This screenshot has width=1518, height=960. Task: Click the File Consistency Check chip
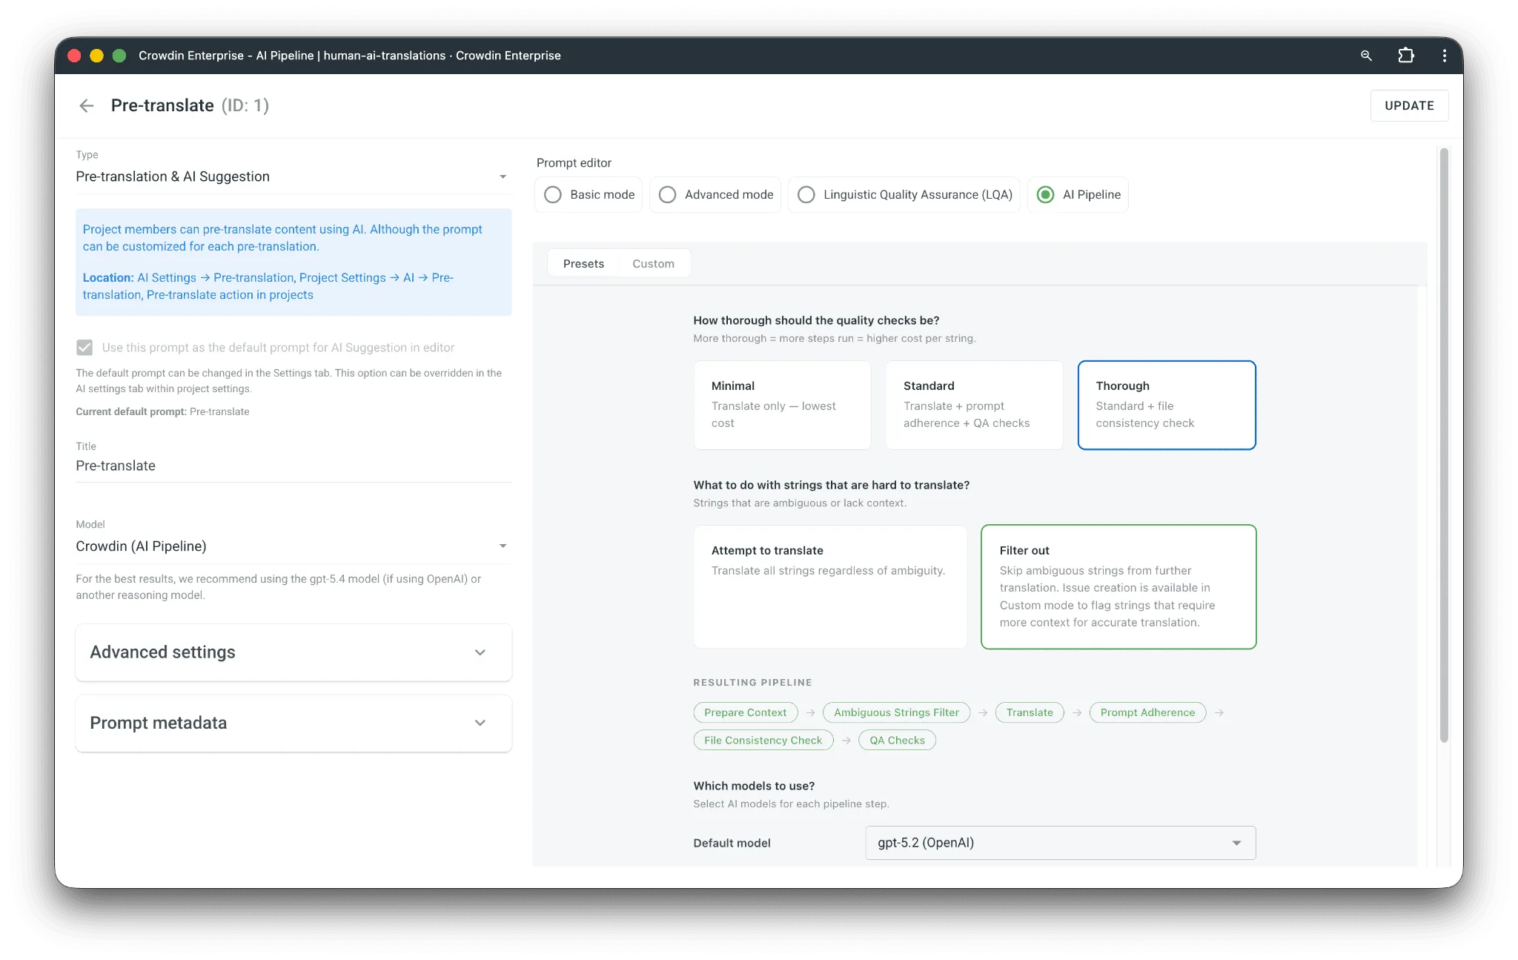point(763,741)
